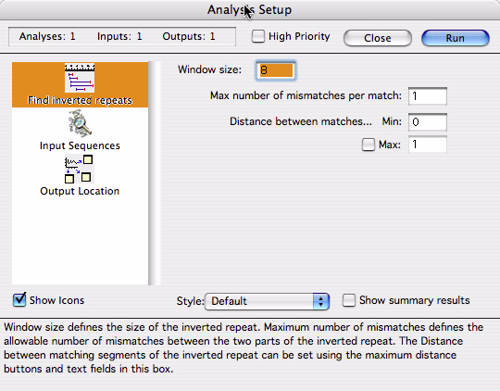The height and width of the screenshot is (391, 500).
Task: Click the Close button
Action: pos(378,38)
